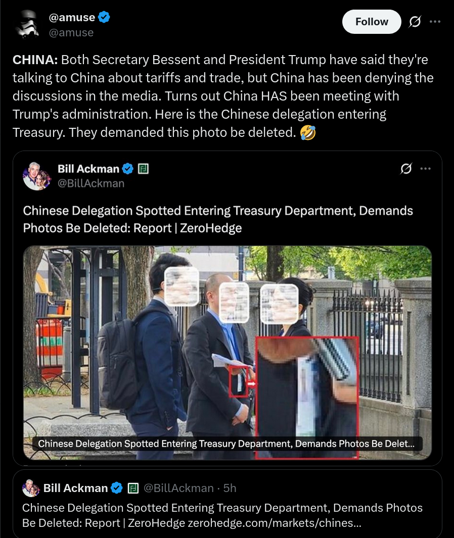Open the three-dots menu on the quoted post
This screenshot has height=538, width=454.
pos(426,168)
